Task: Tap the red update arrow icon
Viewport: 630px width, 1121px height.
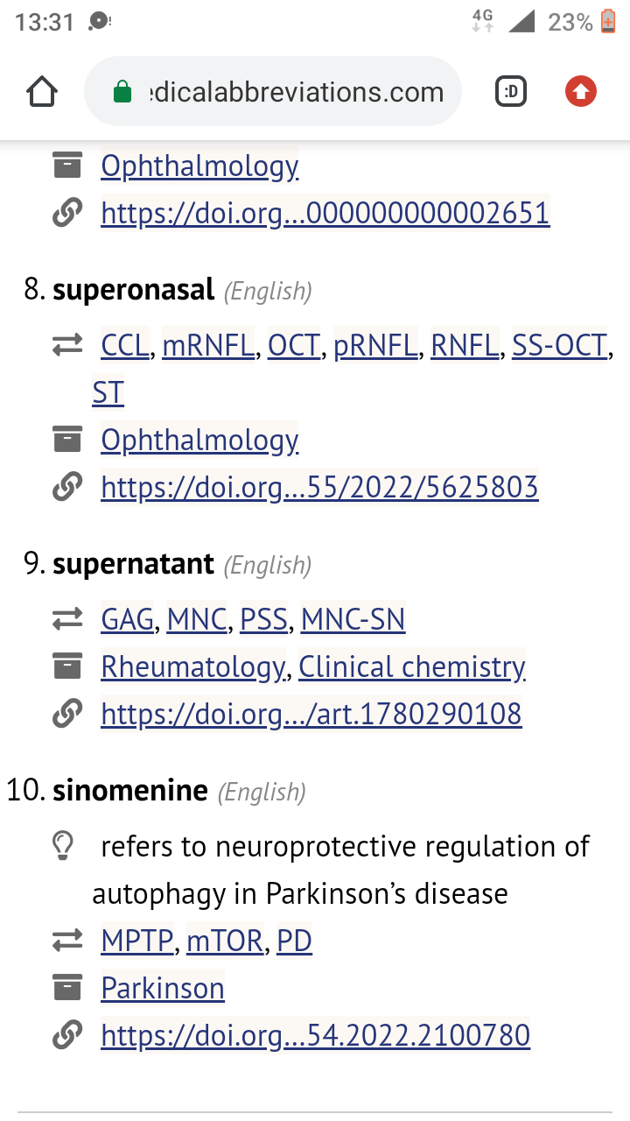Action: click(580, 92)
